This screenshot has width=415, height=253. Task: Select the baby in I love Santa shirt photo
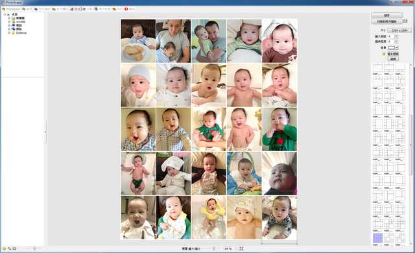pyautogui.click(x=279, y=129)
